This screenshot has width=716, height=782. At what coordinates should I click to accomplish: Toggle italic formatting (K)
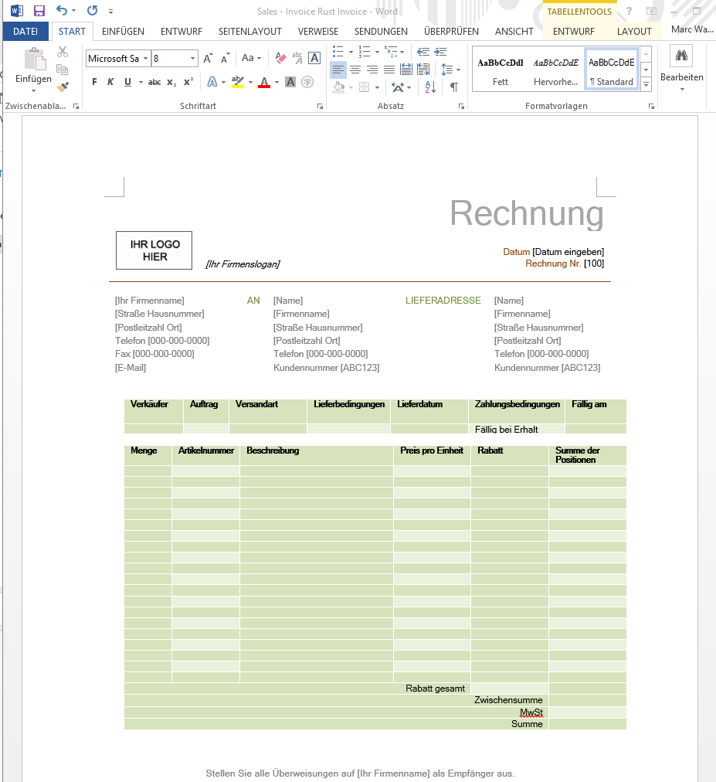(110, 82)
